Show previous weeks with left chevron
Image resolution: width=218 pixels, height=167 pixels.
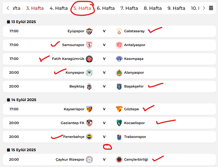click(x=8, y=8)
